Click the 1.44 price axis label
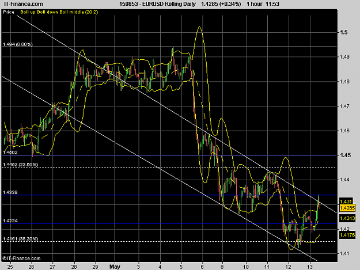Image resolution: width=360 pixels, height=270 pixels. click(344, 180)
